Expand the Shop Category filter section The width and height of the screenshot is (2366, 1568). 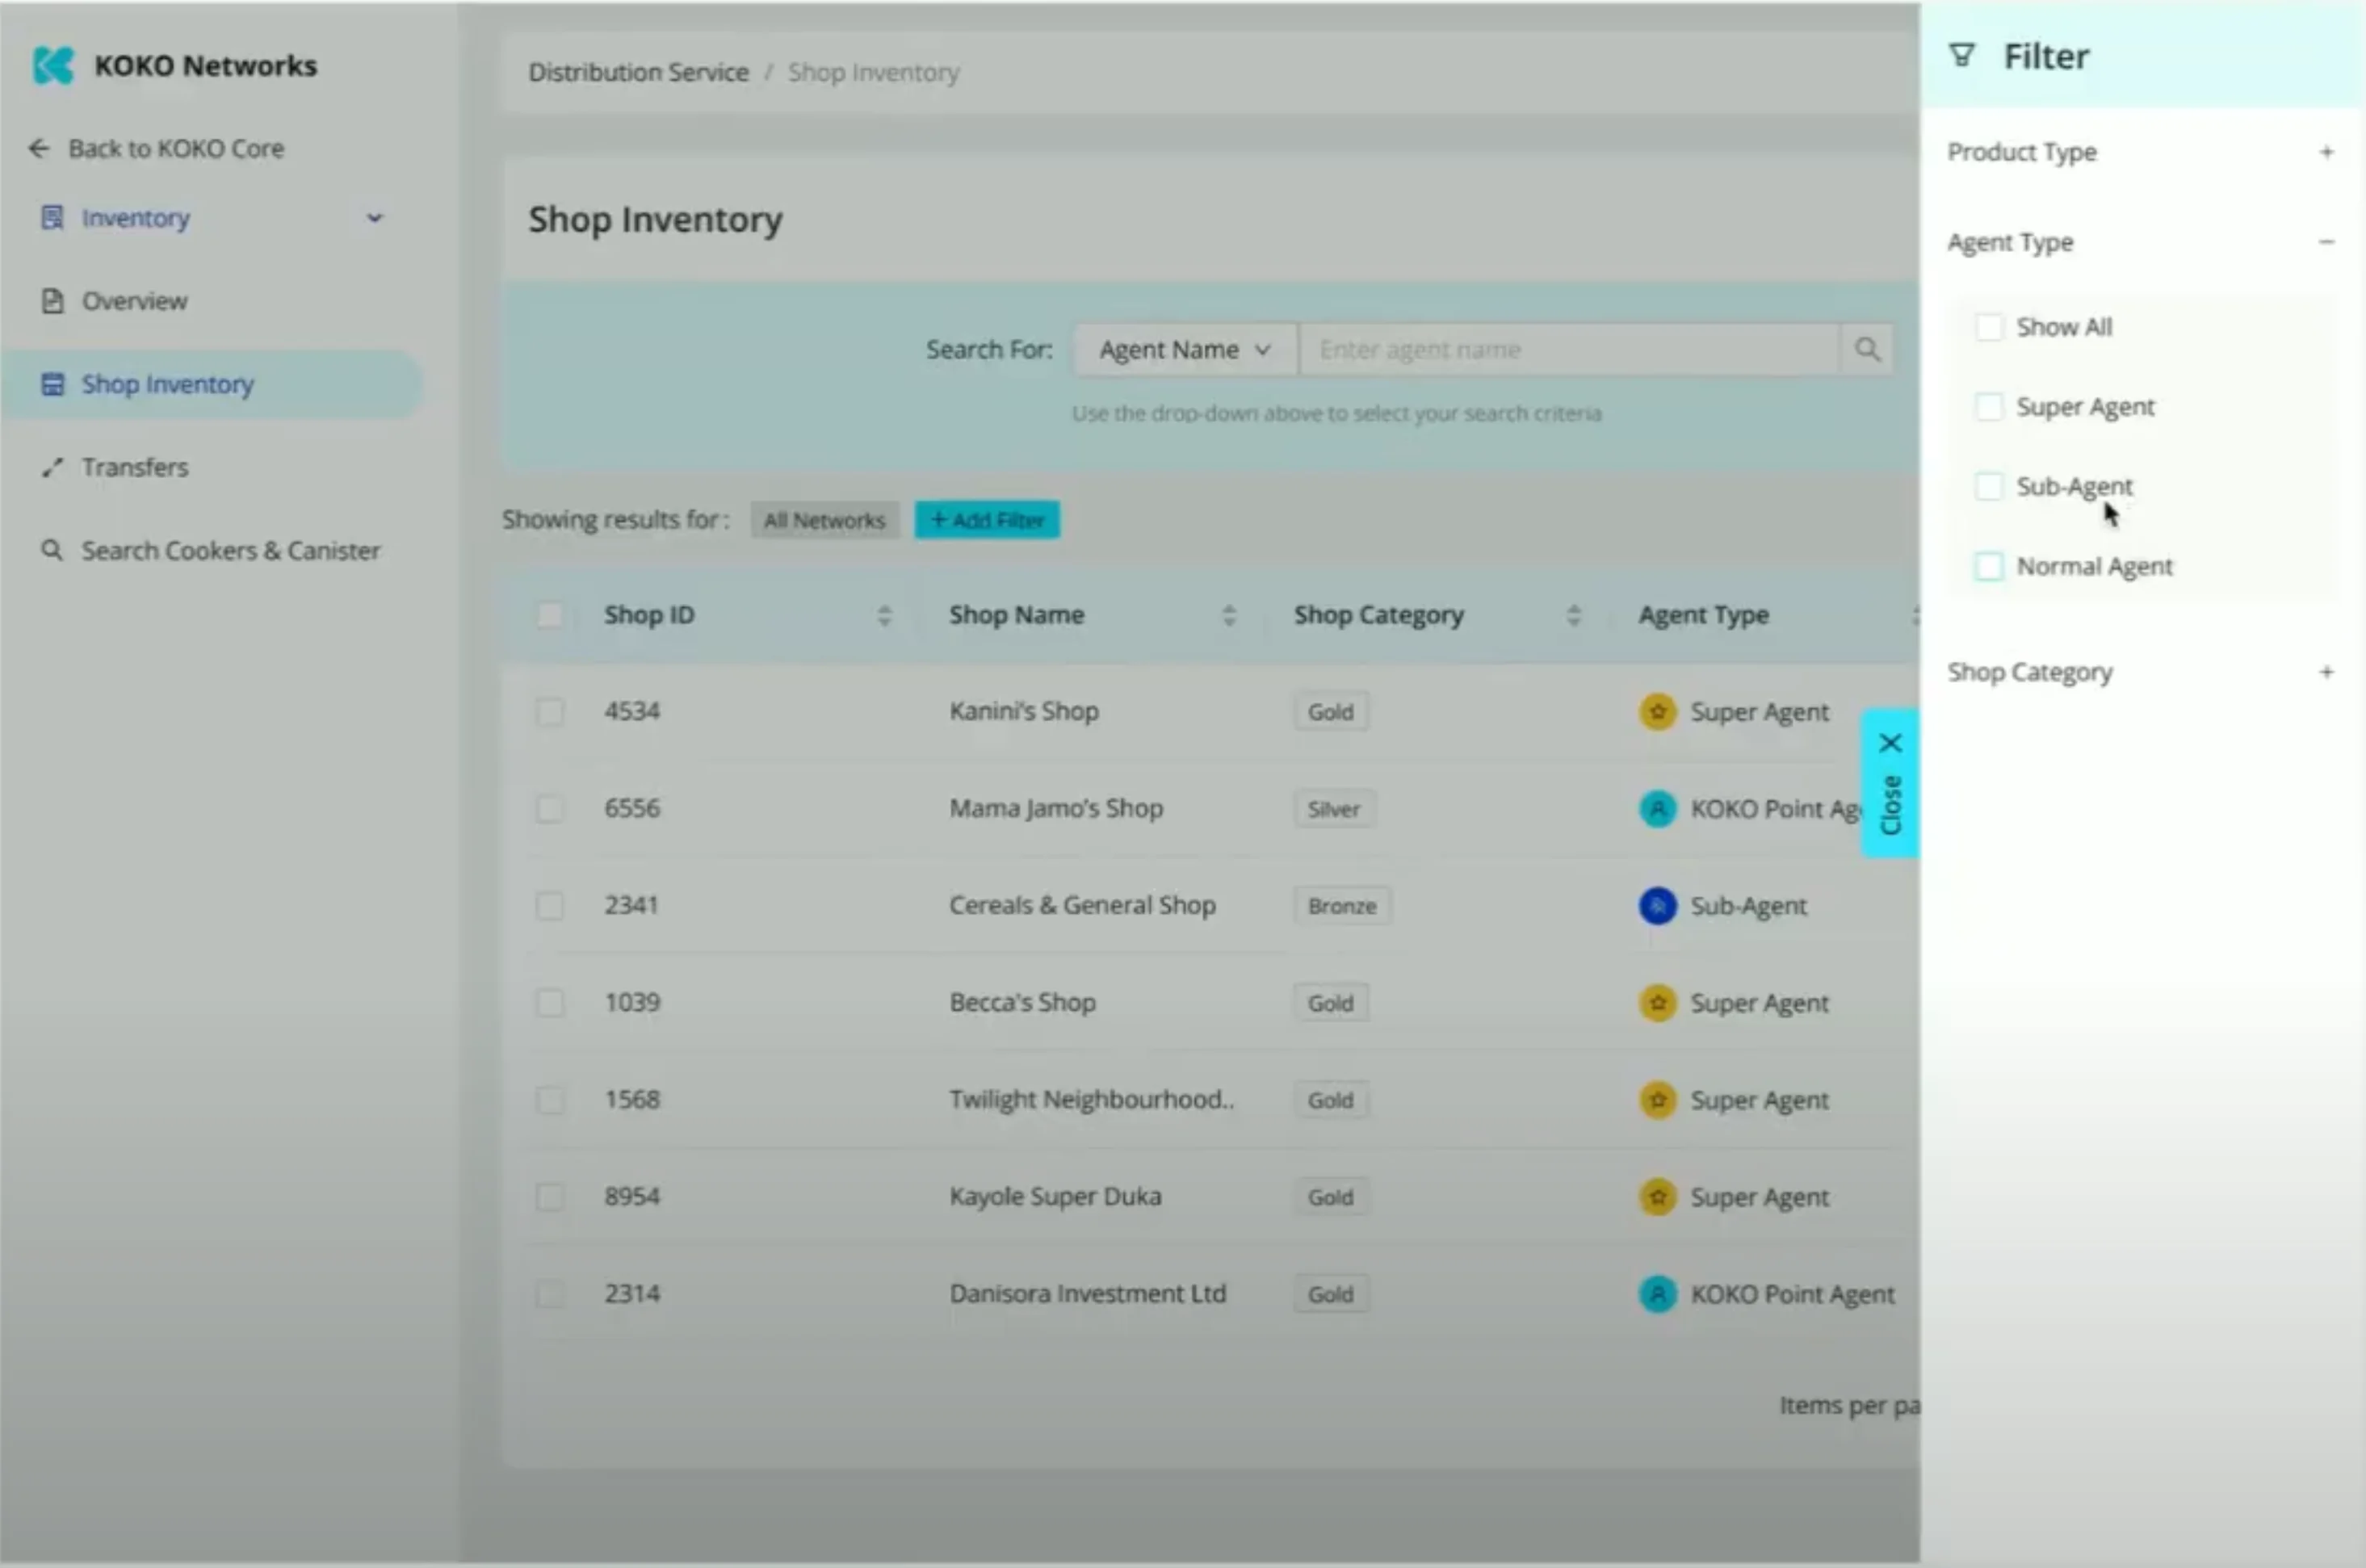click(2326, 672)
